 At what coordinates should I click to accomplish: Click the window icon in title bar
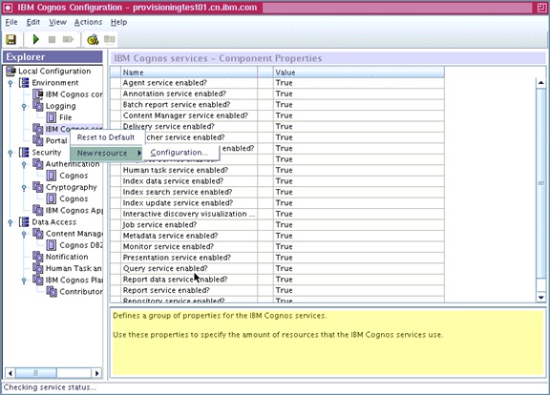8,8
